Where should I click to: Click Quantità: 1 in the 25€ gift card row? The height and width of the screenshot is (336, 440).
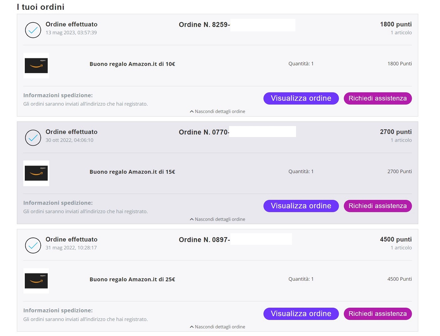[x=301, y=279]
